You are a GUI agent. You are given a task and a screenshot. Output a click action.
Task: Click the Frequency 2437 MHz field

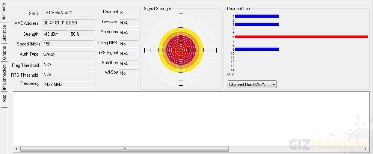coord(68,85)
